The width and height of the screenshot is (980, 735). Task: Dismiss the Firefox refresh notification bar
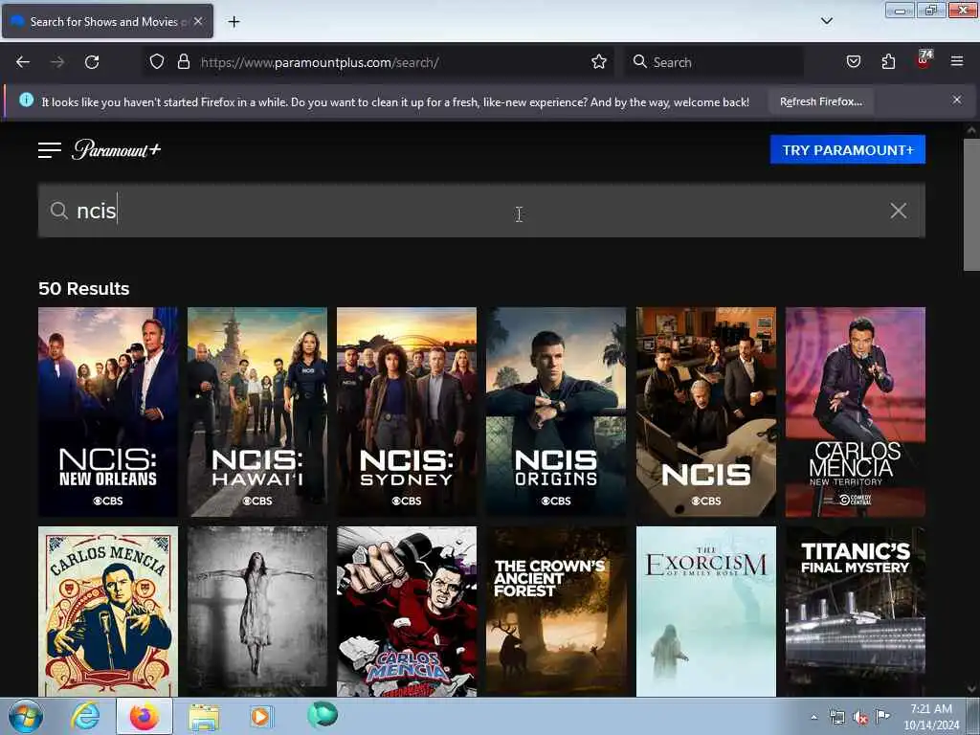[x=957, y=100]
